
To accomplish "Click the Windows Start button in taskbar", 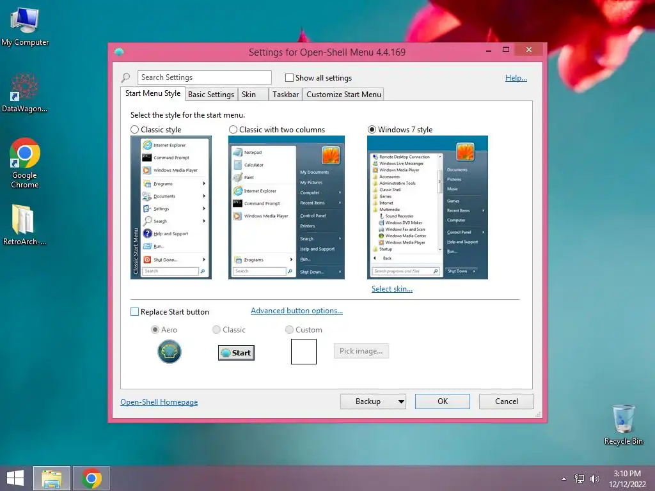I will [15, 478].
